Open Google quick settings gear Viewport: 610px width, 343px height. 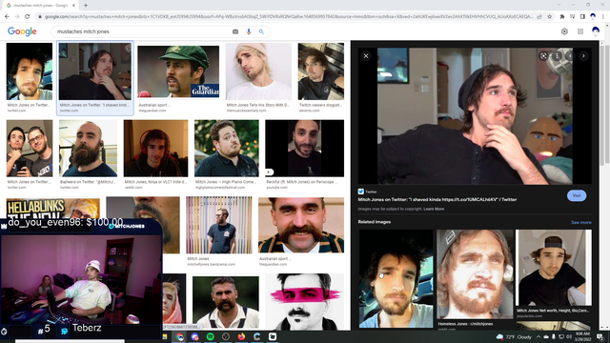tap(564, 31)
